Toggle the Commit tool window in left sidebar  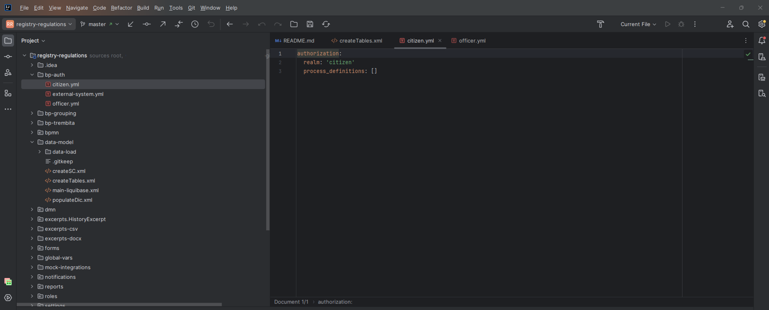[x=8, y=56]
